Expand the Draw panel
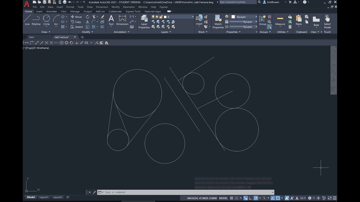Screen dimensions: 360x202 [46, 32]
